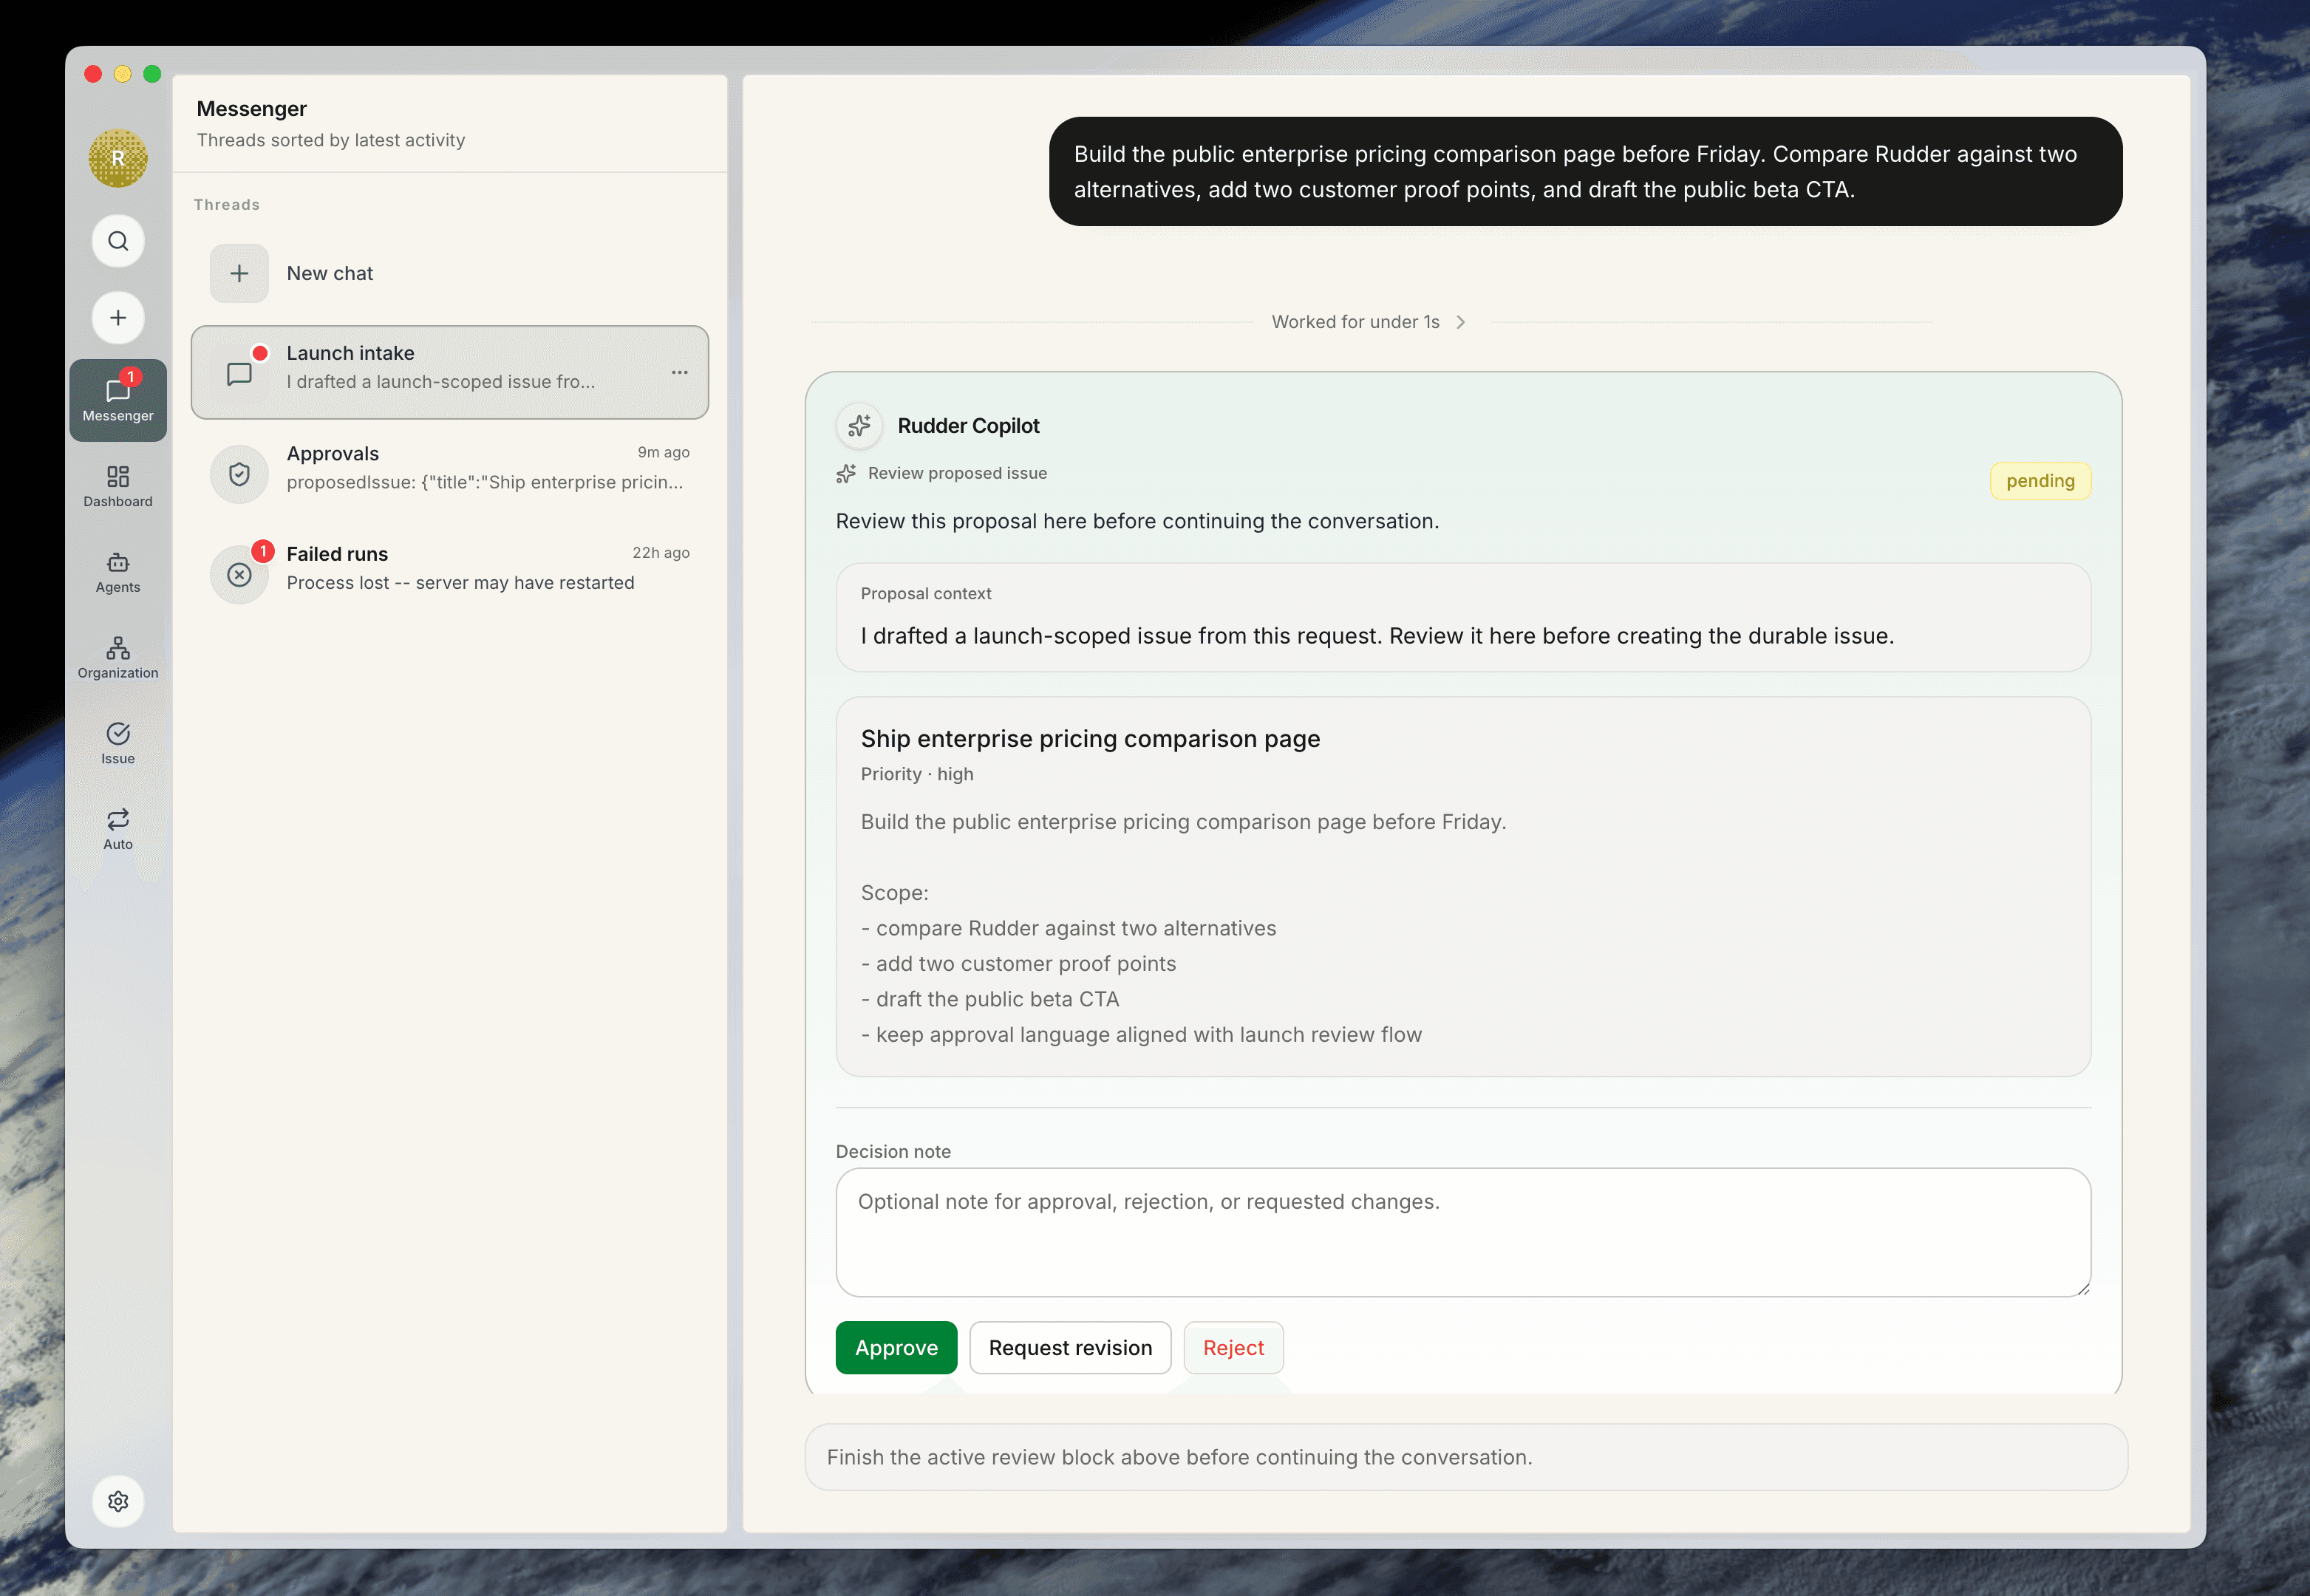Viewport: 2310px width, 1596px height.
Task: Click the red unread dot on Launch intake
Action: (260, 353)
